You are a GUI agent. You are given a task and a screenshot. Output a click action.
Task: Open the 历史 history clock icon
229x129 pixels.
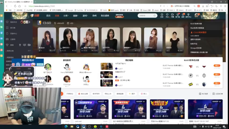(162, 15)
